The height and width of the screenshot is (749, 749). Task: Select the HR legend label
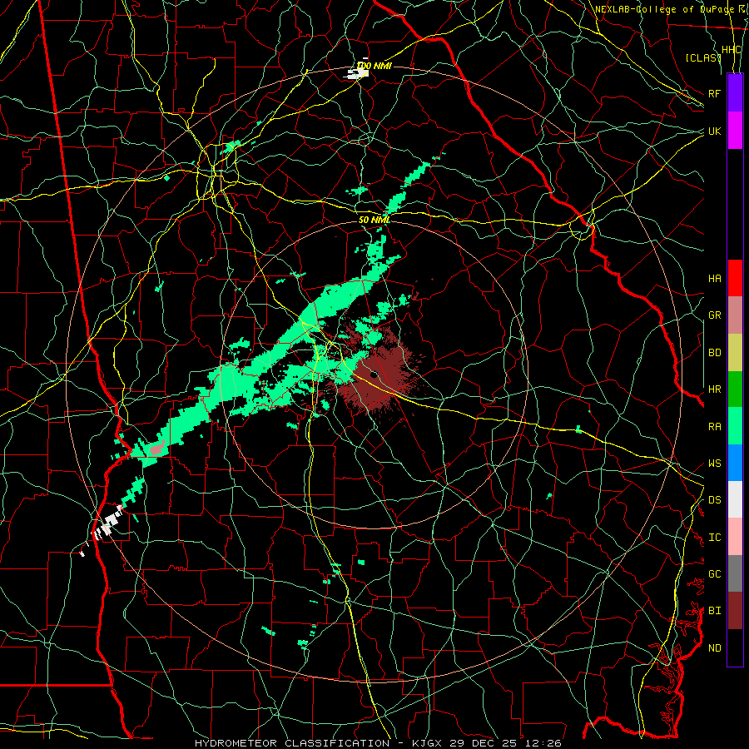coord(714,389)
